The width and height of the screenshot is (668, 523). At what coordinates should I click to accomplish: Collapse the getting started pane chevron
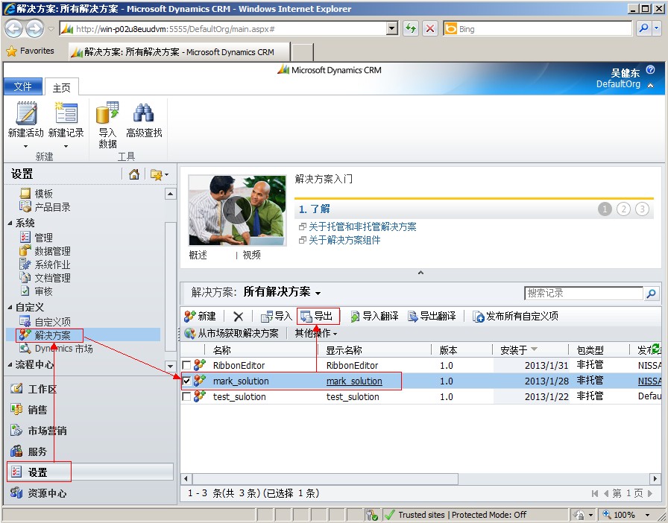420,273
